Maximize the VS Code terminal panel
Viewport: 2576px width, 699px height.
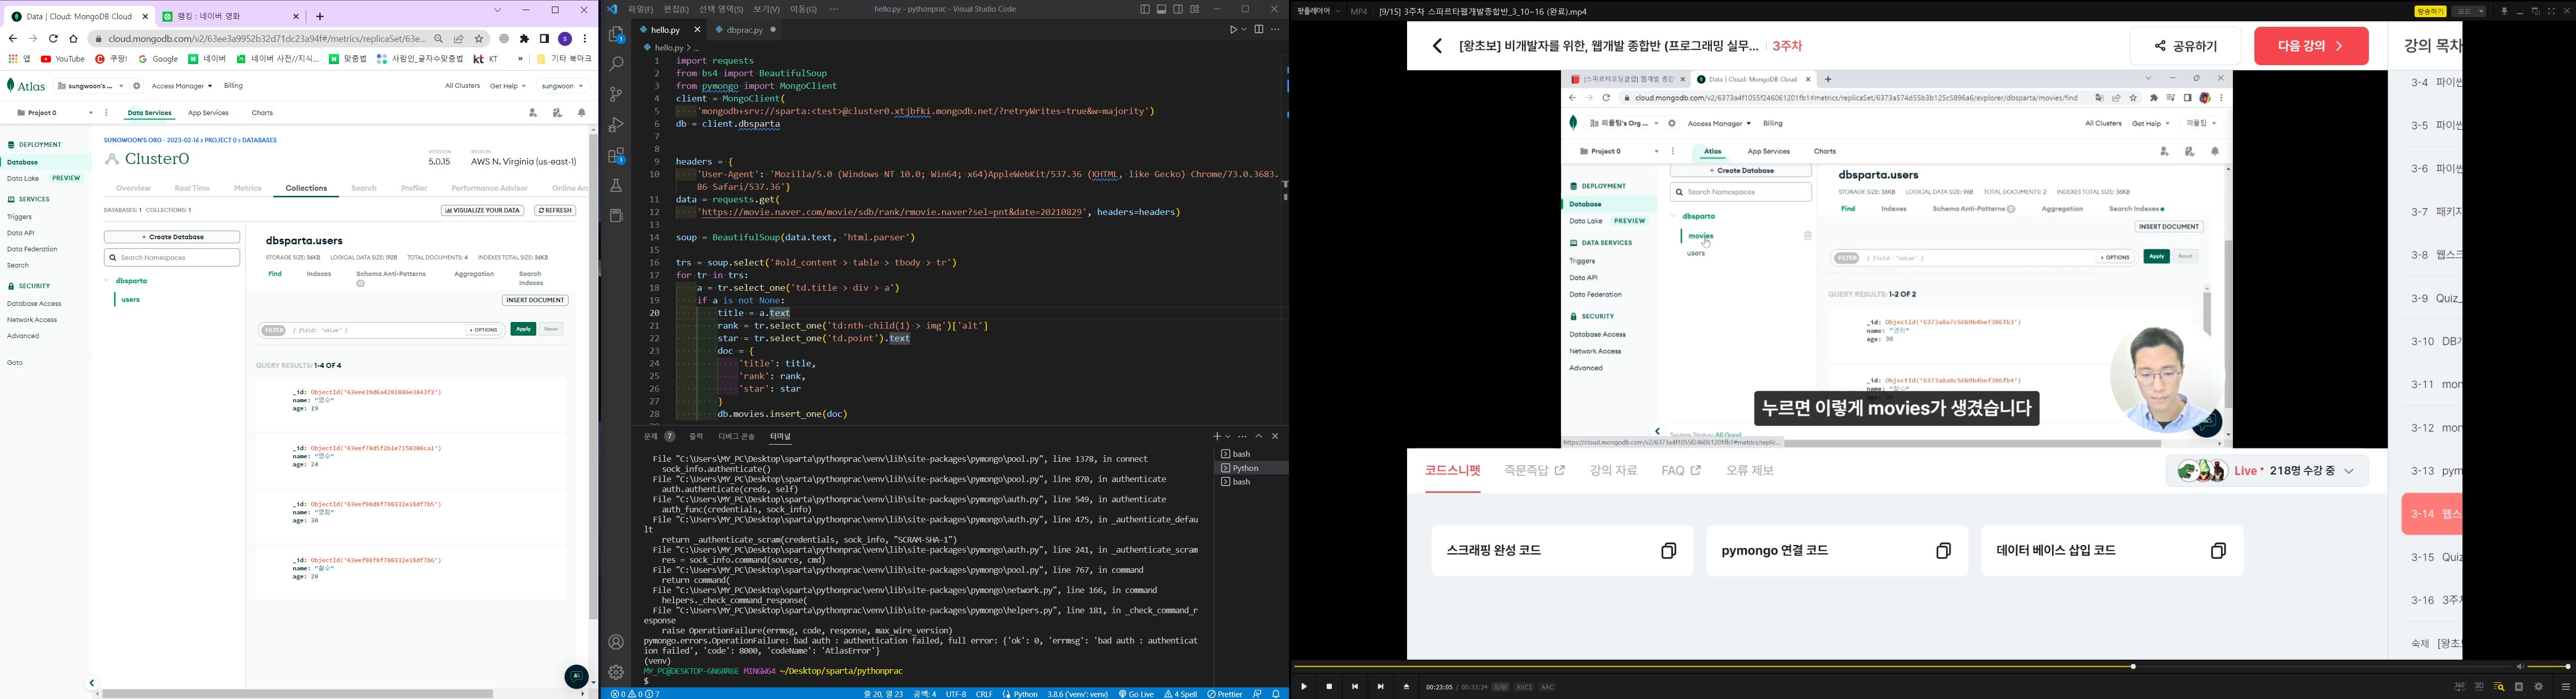[x=1259, y=437]
